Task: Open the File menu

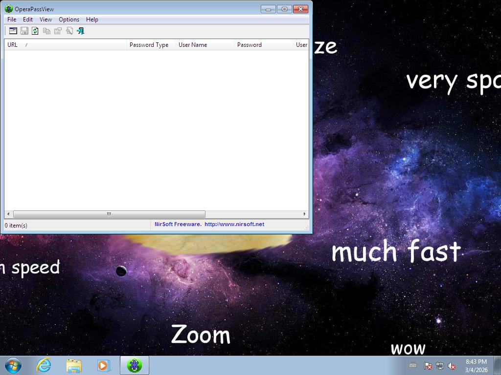Action: point(12,20)
